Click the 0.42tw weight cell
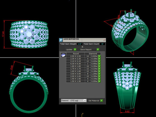Viewport: 156px width, 117px height. (94, 61)
